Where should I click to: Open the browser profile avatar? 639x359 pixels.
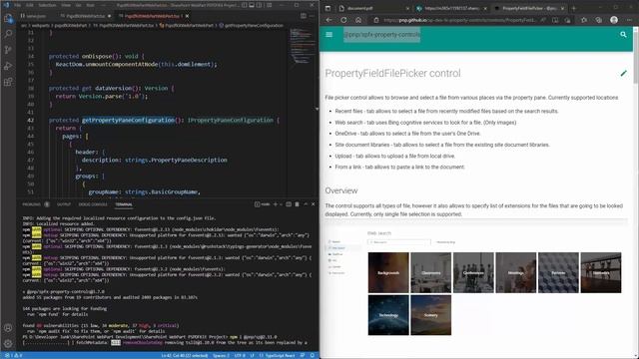pyautogui.click(x=614, y=20)
